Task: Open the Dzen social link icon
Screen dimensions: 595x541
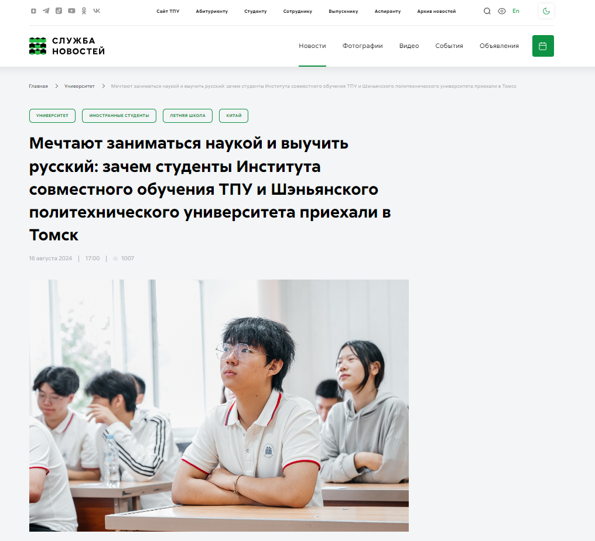Action: pyautogui.click(x=33, y=11)
